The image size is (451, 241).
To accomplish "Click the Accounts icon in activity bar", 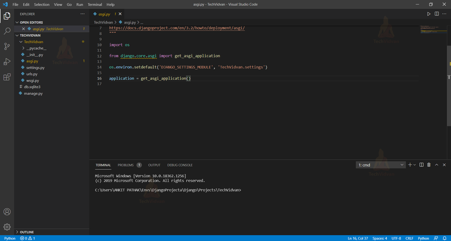I will click(7, 212).
